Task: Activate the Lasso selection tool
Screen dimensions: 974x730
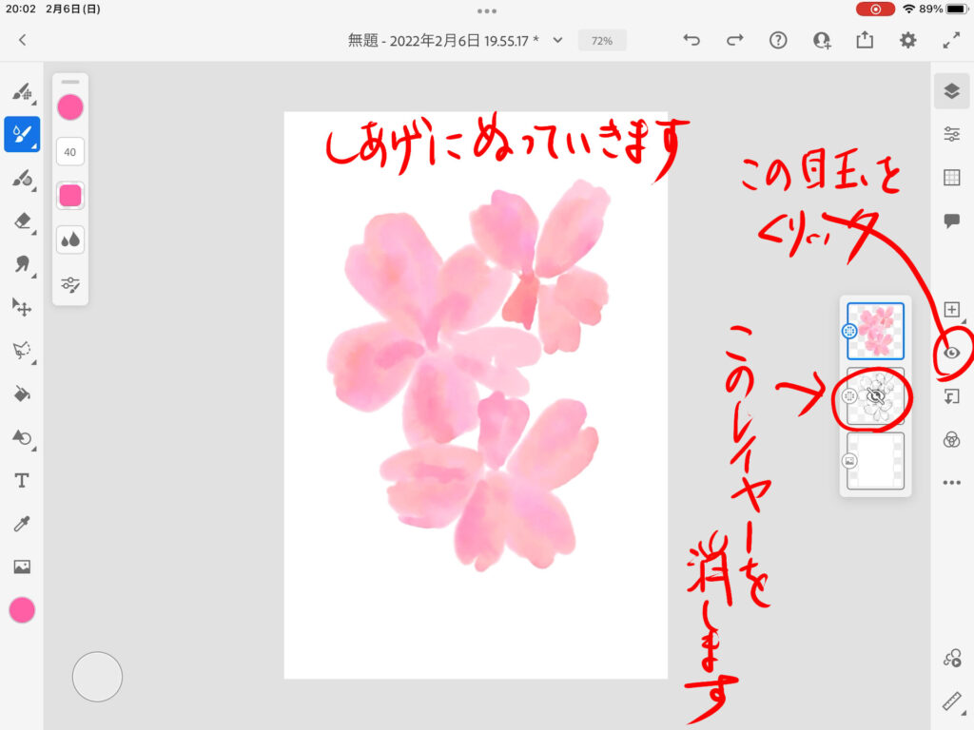Action: point(21,351)
